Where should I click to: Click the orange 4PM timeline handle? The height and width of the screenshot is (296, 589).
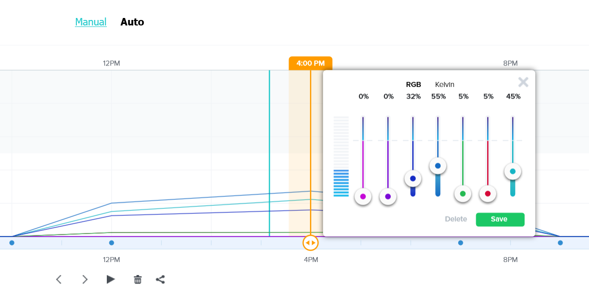310,243
